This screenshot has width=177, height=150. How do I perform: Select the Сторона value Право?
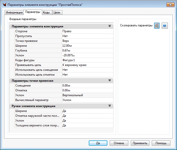click(x=87, y=31)
